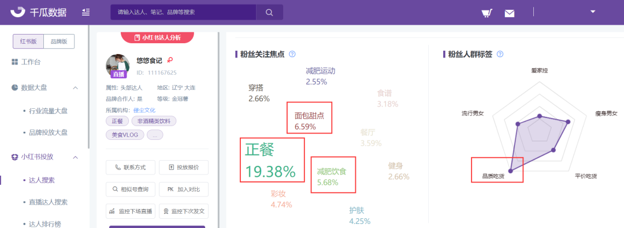Click the 穿搭 2.66% word
Screen dimensions: 624x228
(259, 93)
